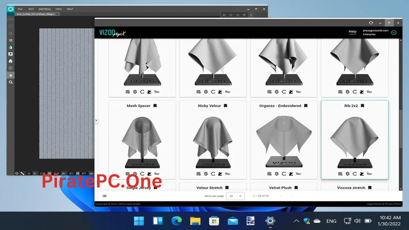This screenshot has width=409, height=230.
Task: Click the Z format icon under Mesh Spacer
Action: click(149, 173)
